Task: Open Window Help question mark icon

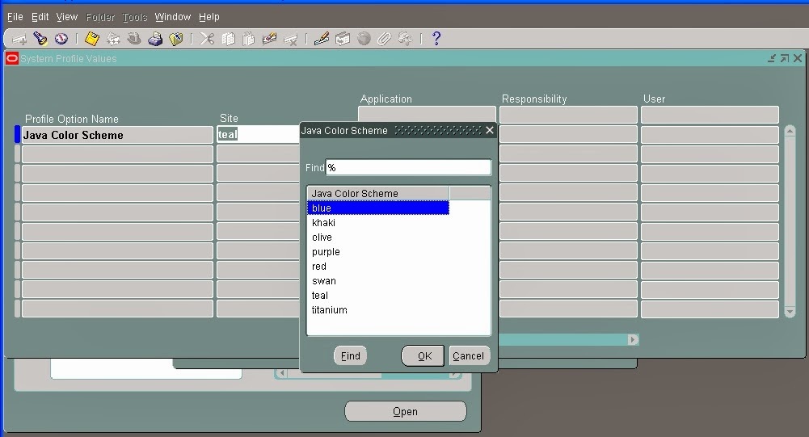Action: pos(436,39)
